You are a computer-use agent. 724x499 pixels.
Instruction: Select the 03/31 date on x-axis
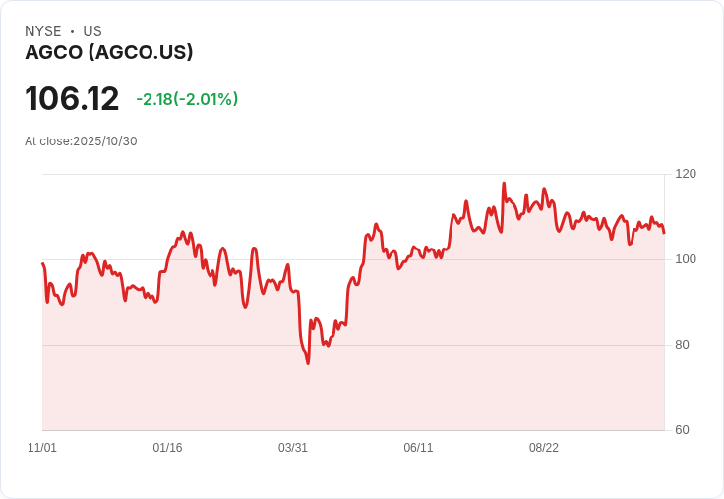(x=293, y=448)
